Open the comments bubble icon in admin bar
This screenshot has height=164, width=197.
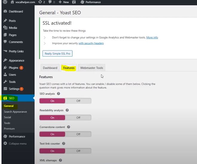point(50,2)
